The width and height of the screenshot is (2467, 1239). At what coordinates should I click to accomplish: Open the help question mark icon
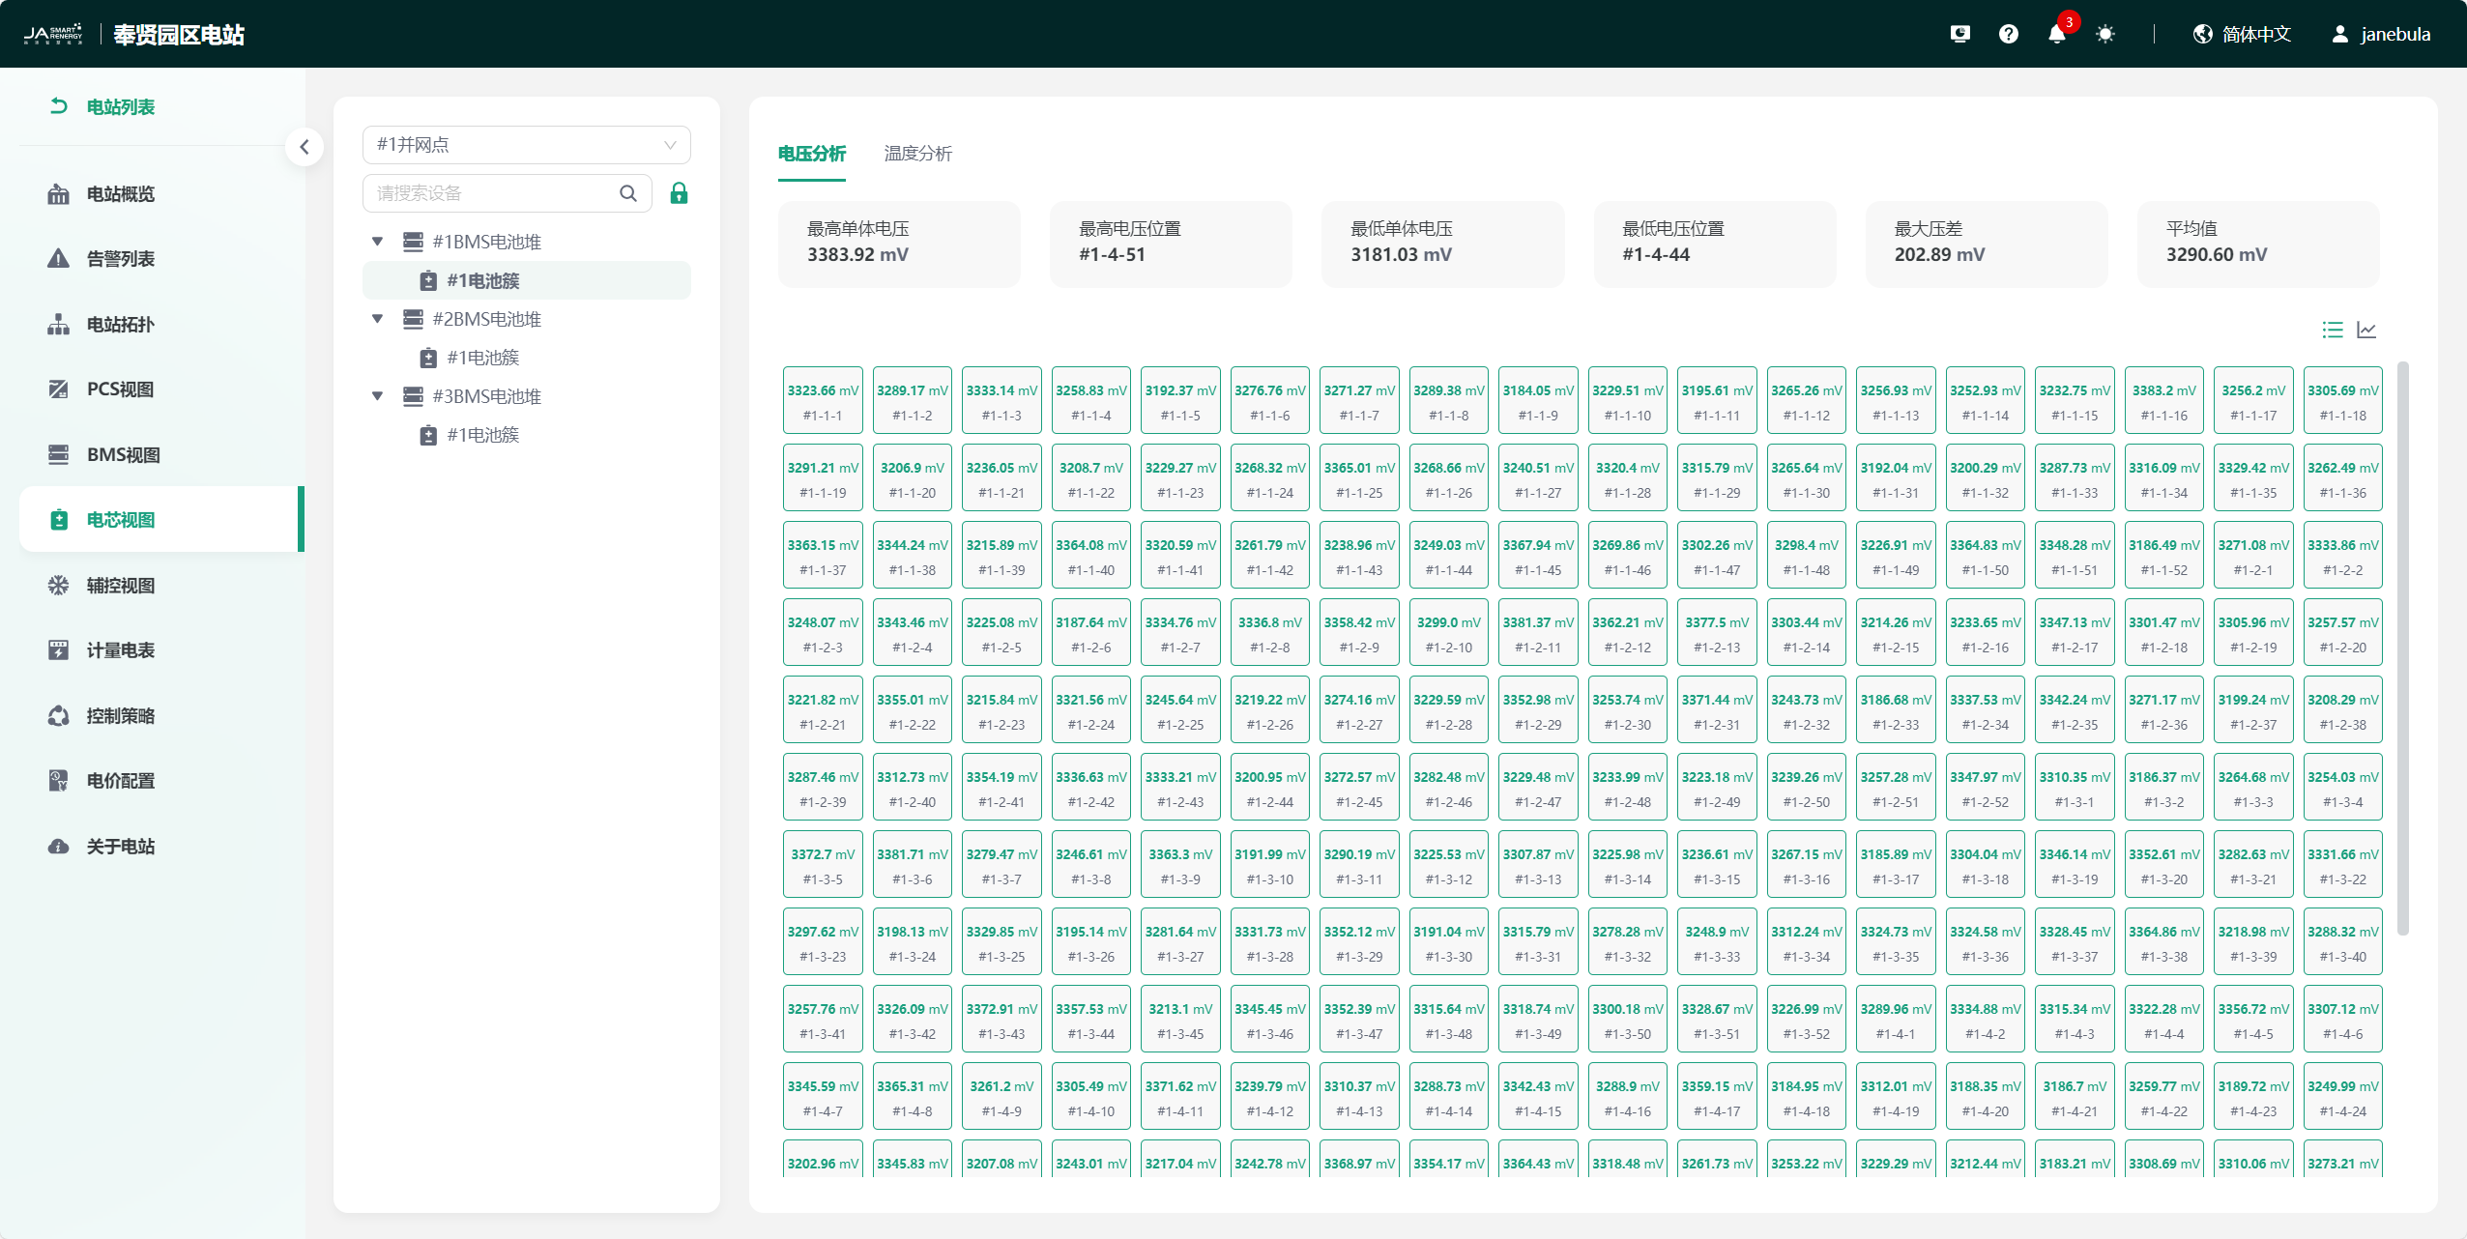[2008, 34]
